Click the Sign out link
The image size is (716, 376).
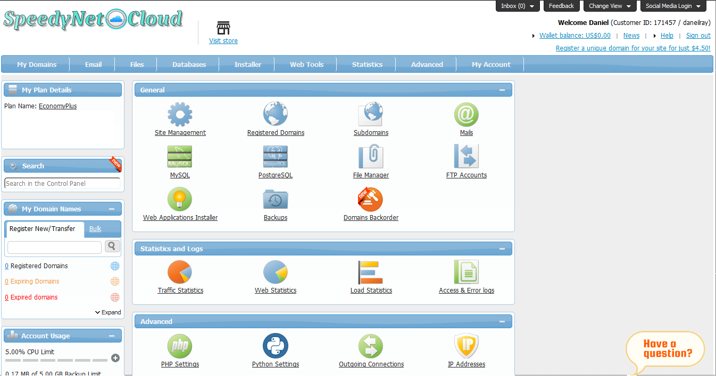(698, 36)
